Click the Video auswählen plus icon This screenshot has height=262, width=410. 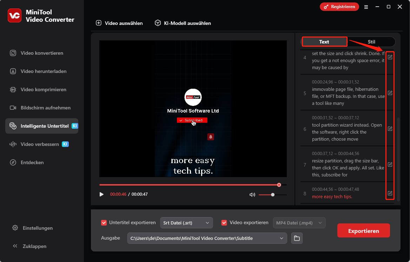coord(99,23)
